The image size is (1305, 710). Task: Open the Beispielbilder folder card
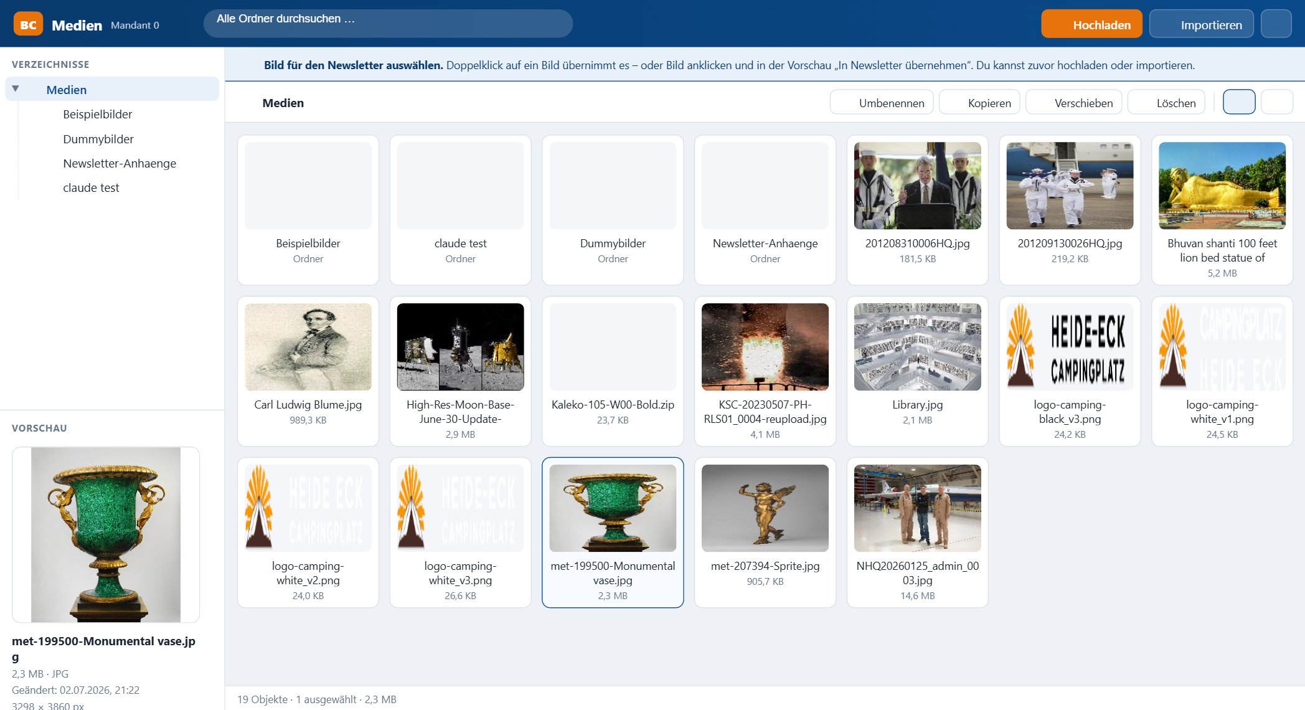[308, 210]
